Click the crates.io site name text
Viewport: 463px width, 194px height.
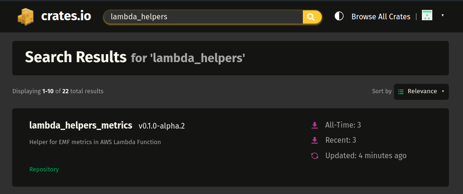point(66,16)
